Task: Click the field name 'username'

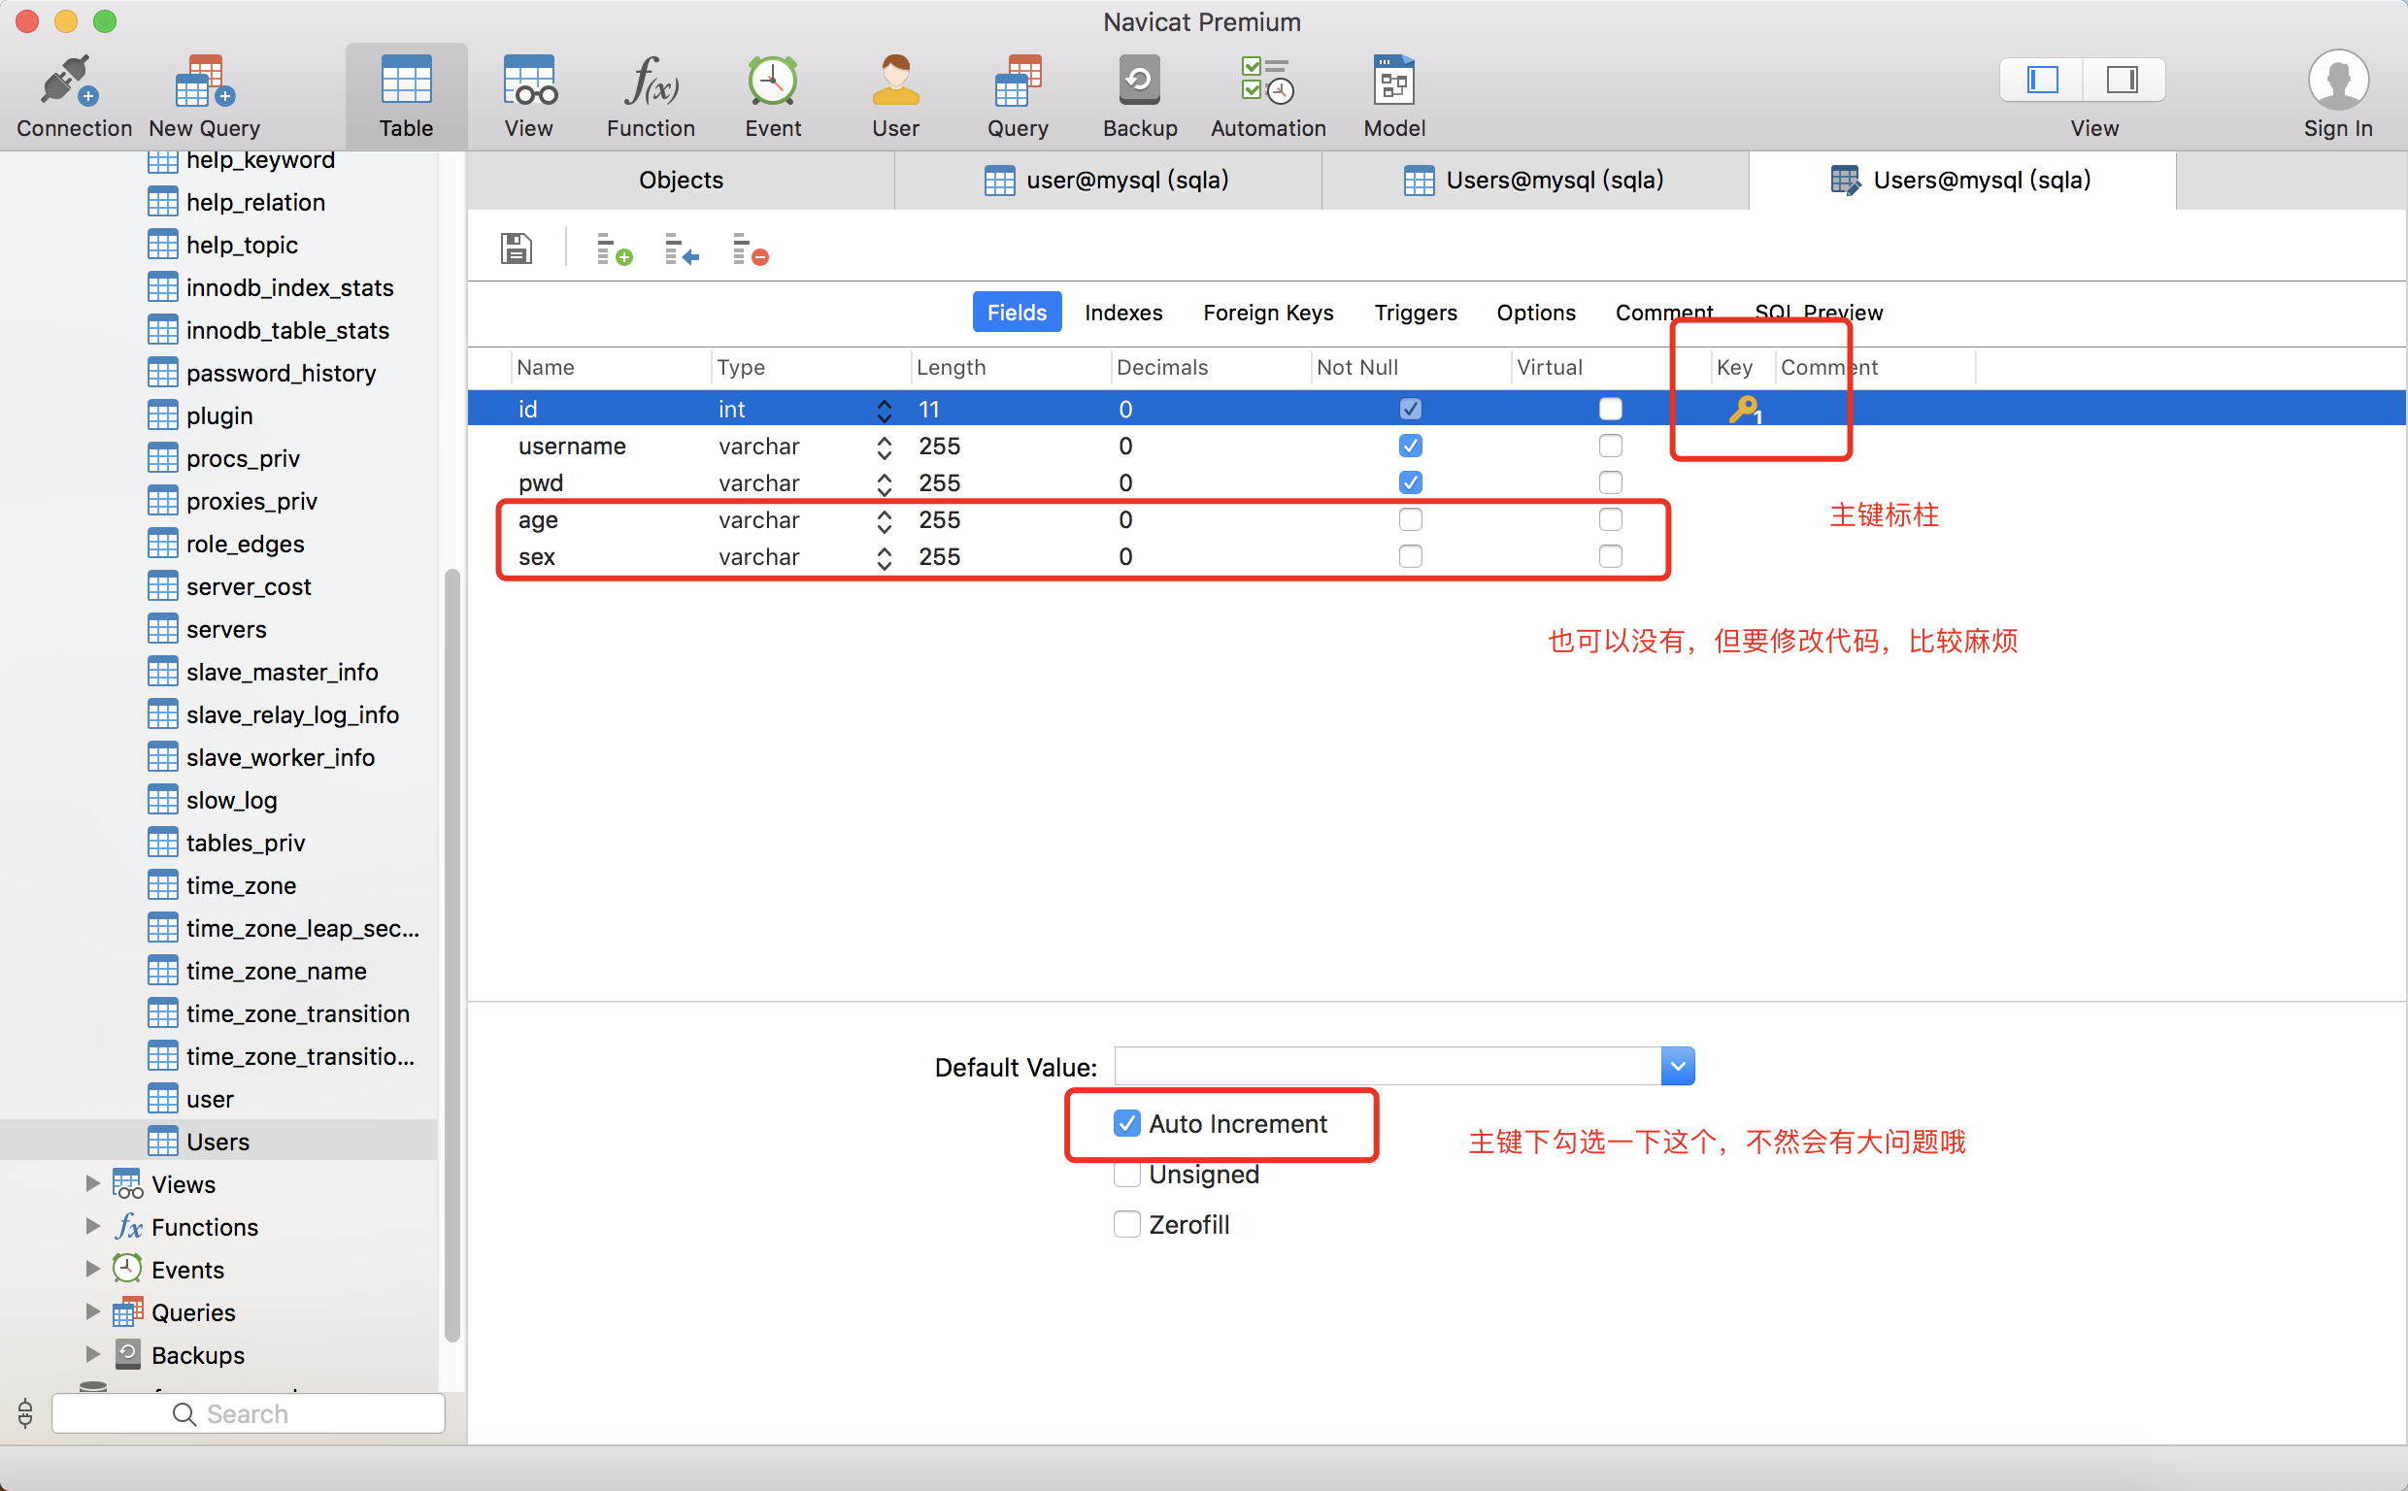Action: coord(572,447)
